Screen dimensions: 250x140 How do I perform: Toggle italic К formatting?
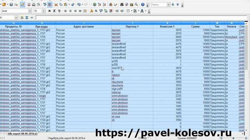coord(54,11)
